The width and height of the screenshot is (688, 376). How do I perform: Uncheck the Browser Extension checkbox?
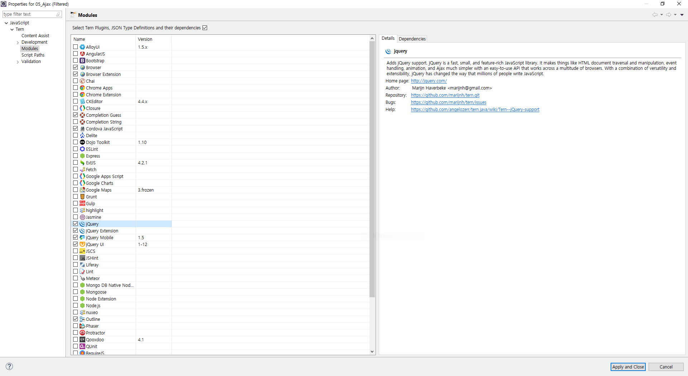click(x=76, y=74)
